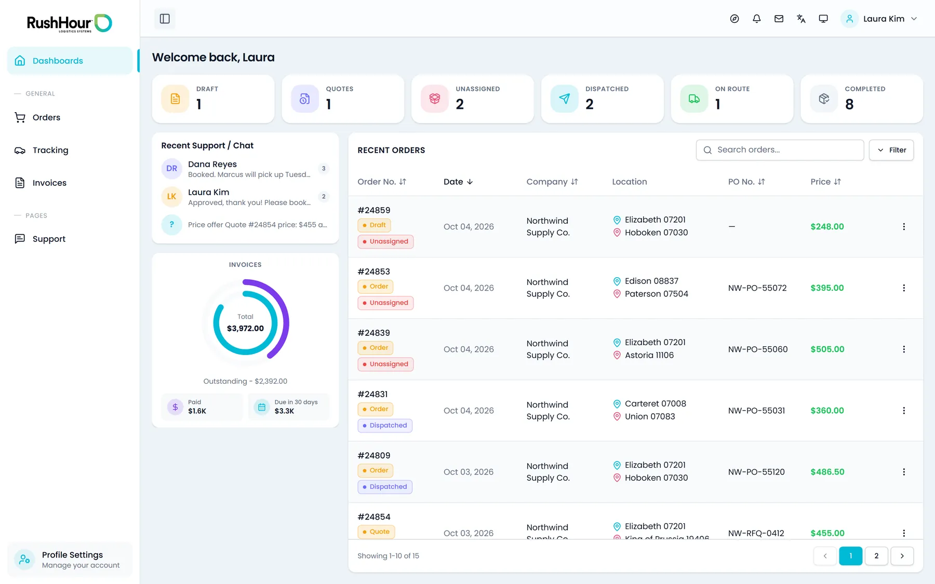Image resolution: width=935 pixels, height=584 pixels.
Task: Open actions menu for order #24853
Action: pyautogui.click(x=904, y=288)
